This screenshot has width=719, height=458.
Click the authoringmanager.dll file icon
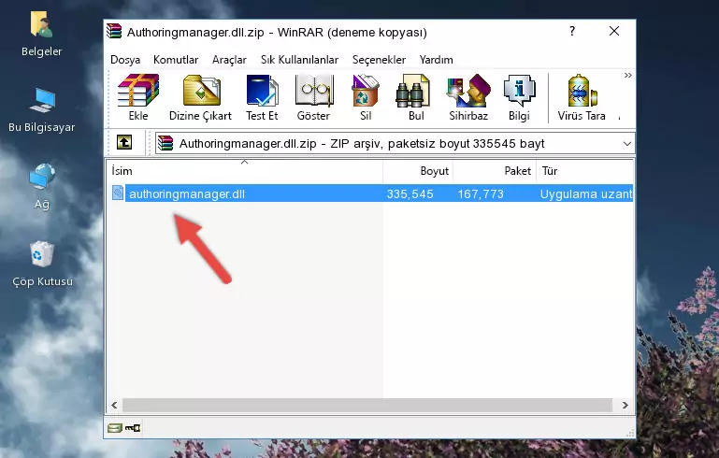tap(118, 193)
